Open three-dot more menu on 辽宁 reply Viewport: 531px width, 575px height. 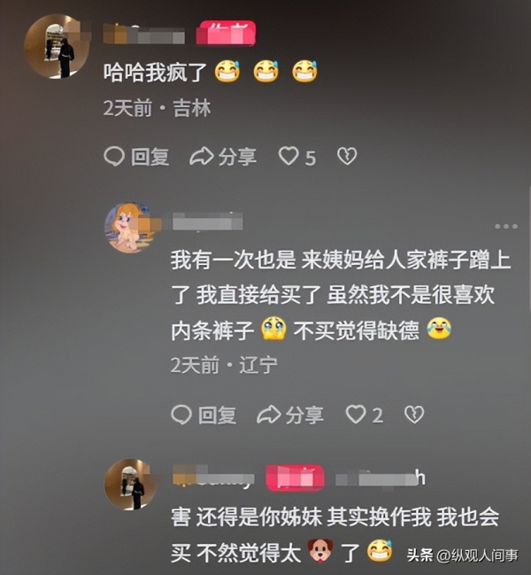point(506,226)
